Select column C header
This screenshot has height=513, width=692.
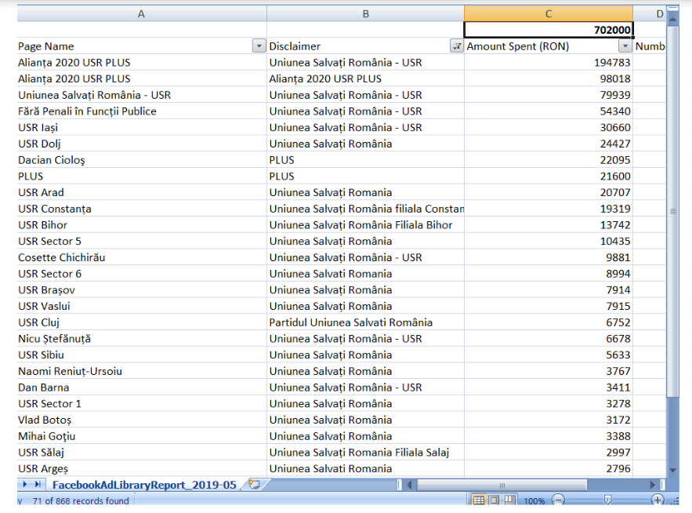point(549,13)
